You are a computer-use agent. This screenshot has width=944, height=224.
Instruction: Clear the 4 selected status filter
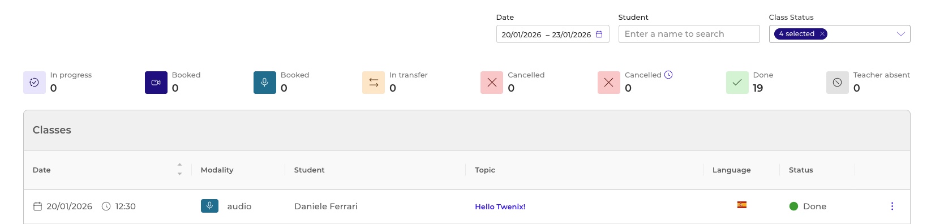822,34
